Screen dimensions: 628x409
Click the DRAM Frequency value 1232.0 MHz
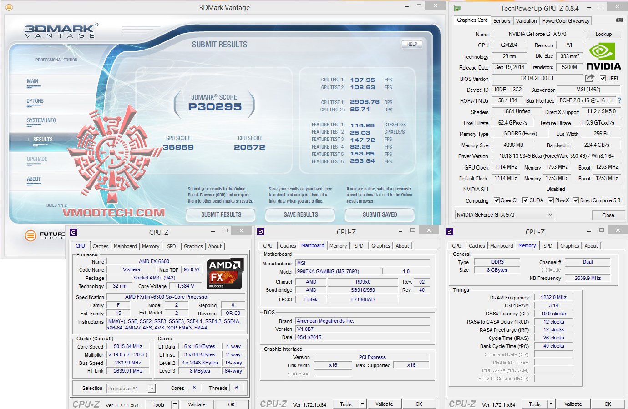(x=553, y=297)
